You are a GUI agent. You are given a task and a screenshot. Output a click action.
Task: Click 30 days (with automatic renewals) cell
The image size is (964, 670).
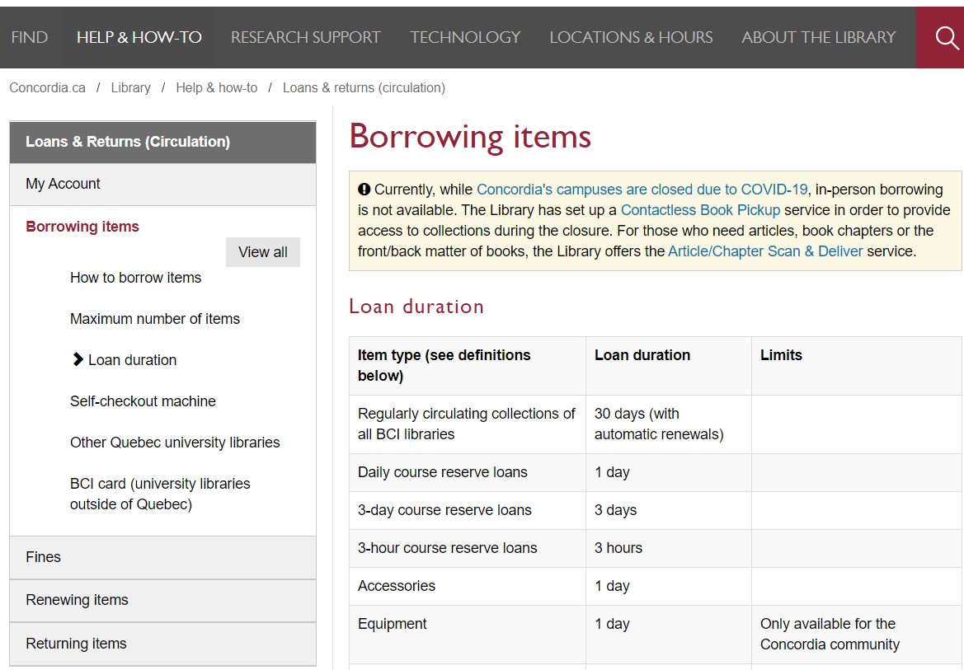[668, 424]
